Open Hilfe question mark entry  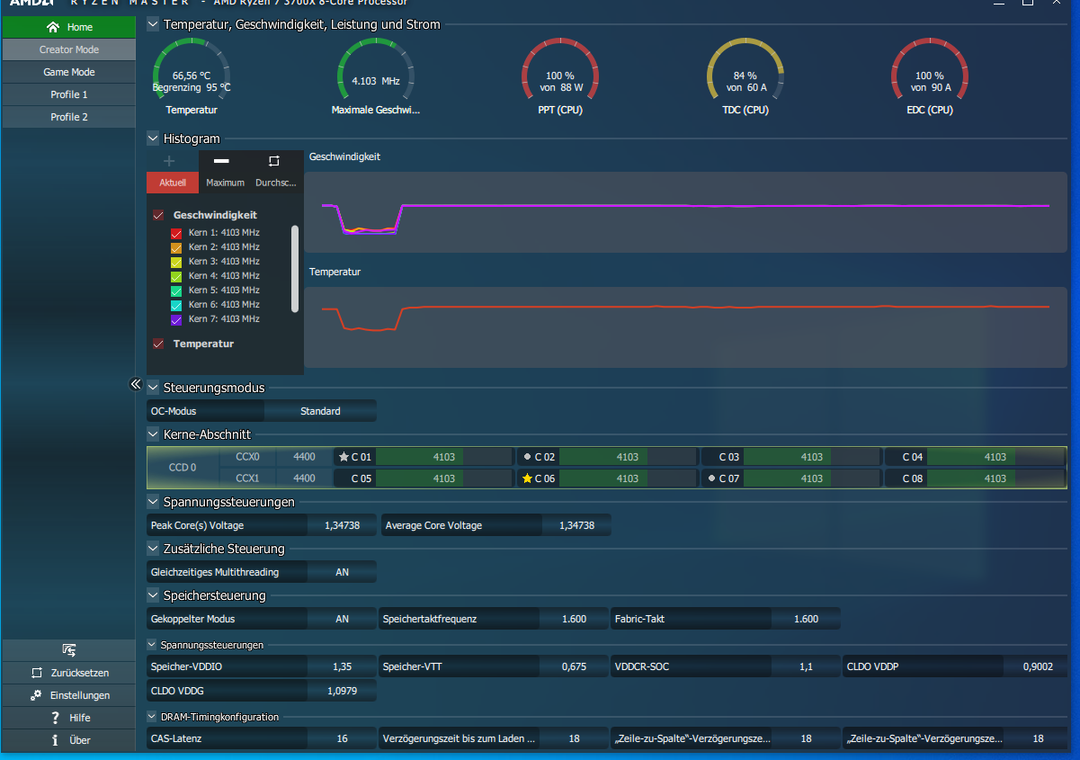[x=56, y=718]
